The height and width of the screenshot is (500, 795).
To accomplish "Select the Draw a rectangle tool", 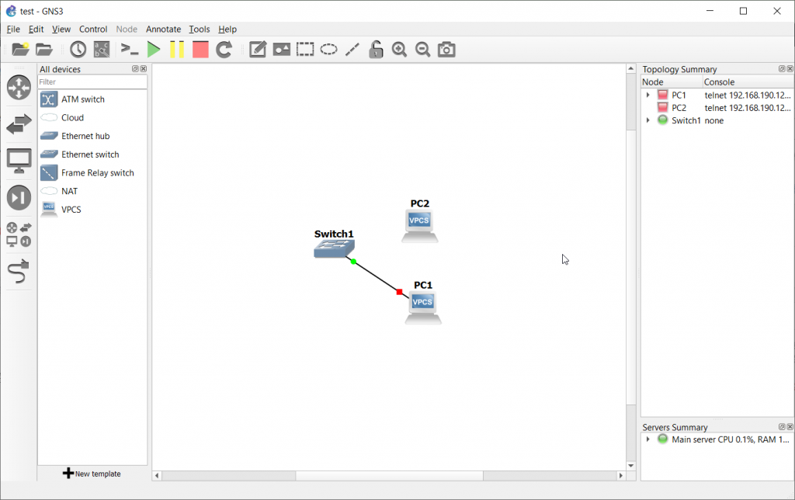I will click(x=304, y=49).
